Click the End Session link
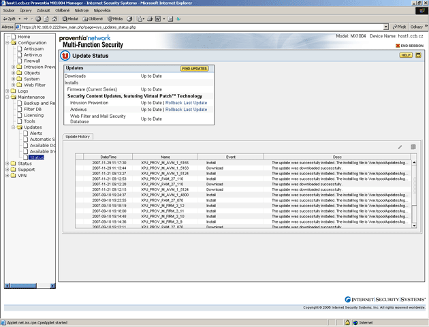Screen dimensions: 429x327 [411, 45]
